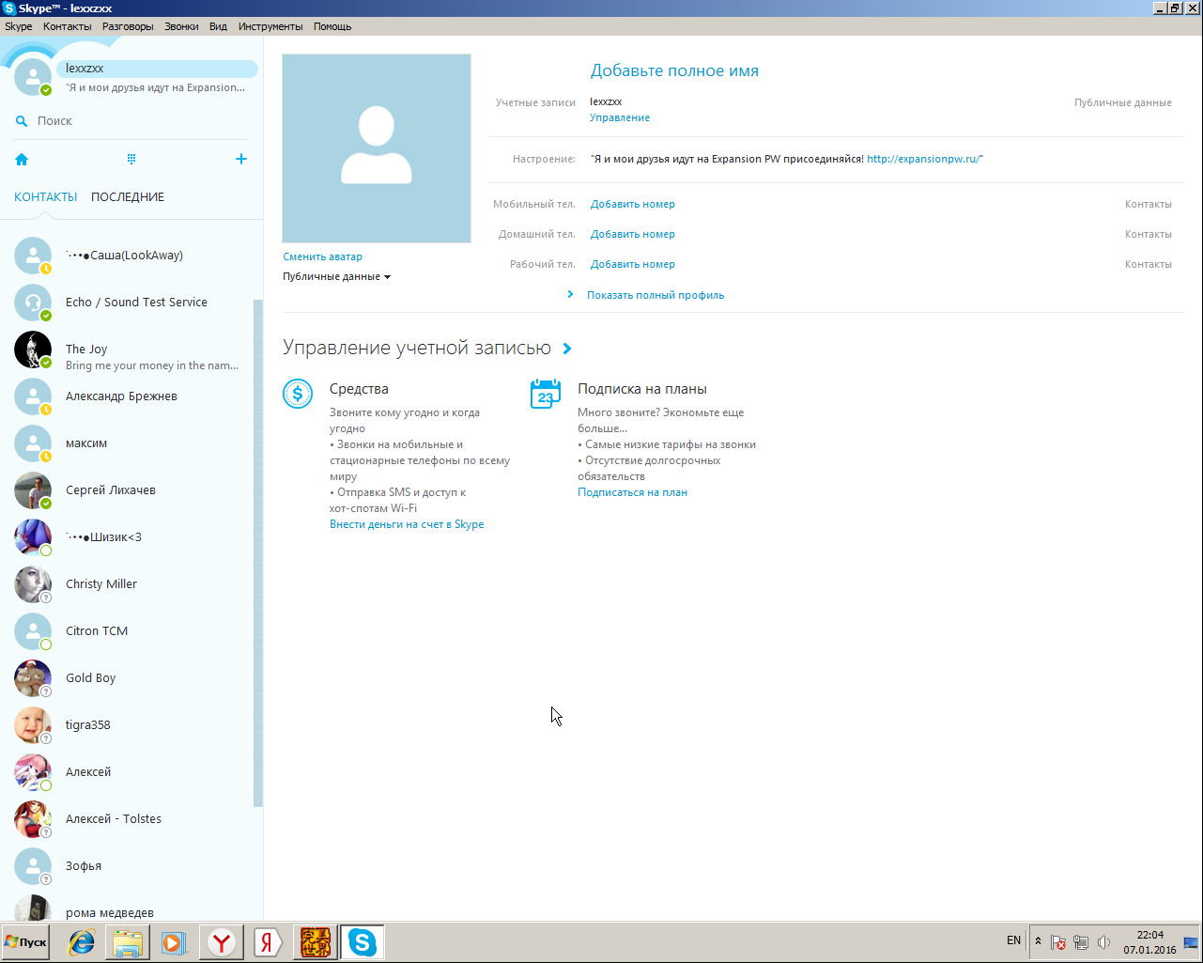The width and height of the screenshot is (1203, 963).
Task: Open the red Yandex browser taskbar icon
Action: coord(222,942)
